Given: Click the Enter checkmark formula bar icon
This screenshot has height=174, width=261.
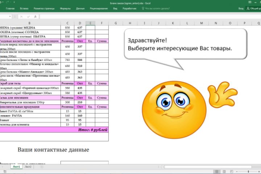Looking at the screenshot, I should [28, 16].
